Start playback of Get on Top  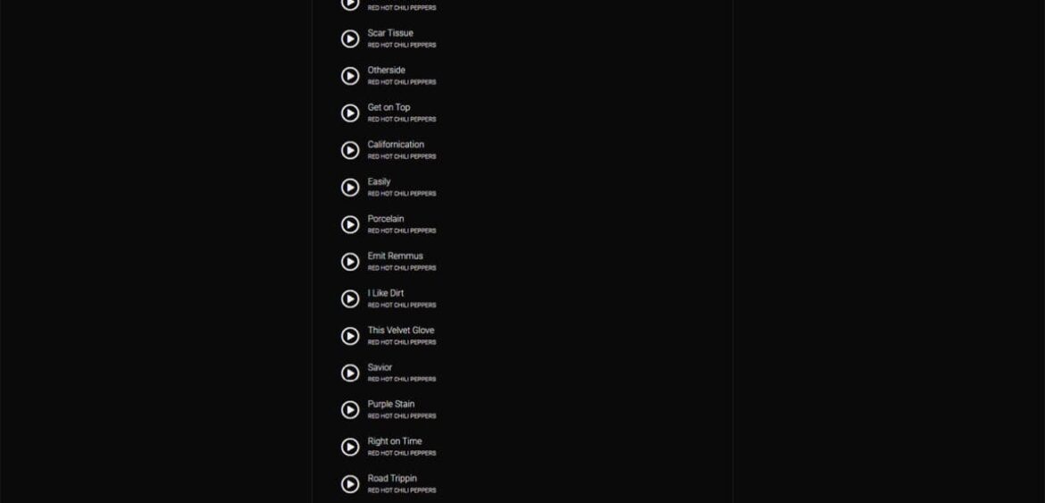point(350,113)
